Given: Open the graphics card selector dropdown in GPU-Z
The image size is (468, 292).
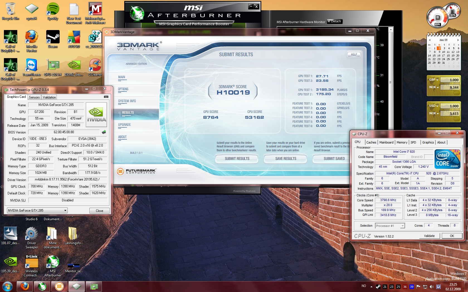Looking at the screenshot, I should tap(37, 211).
